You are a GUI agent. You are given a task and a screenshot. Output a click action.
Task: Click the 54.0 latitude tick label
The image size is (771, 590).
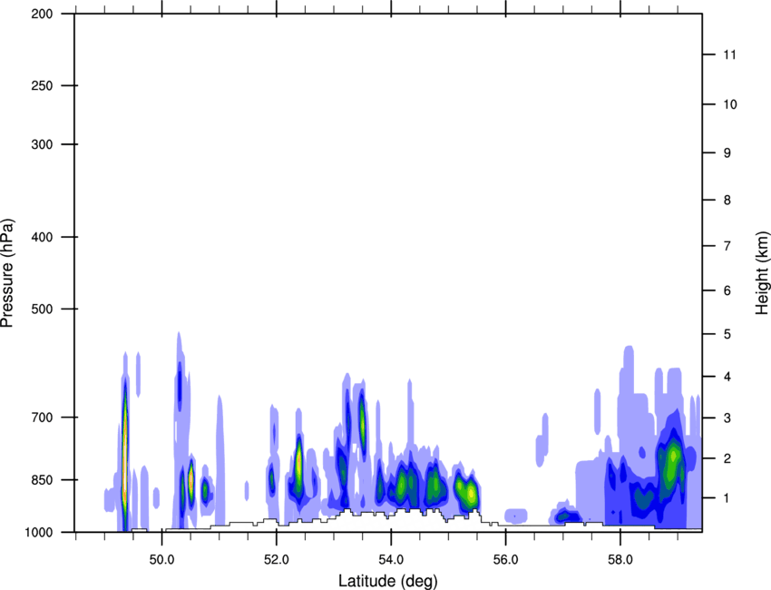pos(391,560)
